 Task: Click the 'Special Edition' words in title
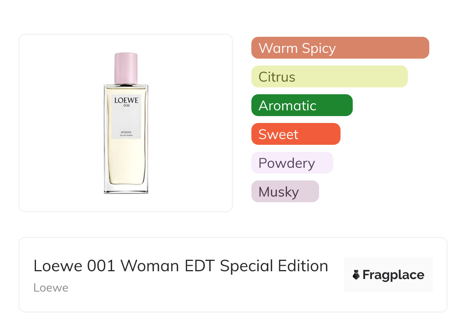coord(274,266)
